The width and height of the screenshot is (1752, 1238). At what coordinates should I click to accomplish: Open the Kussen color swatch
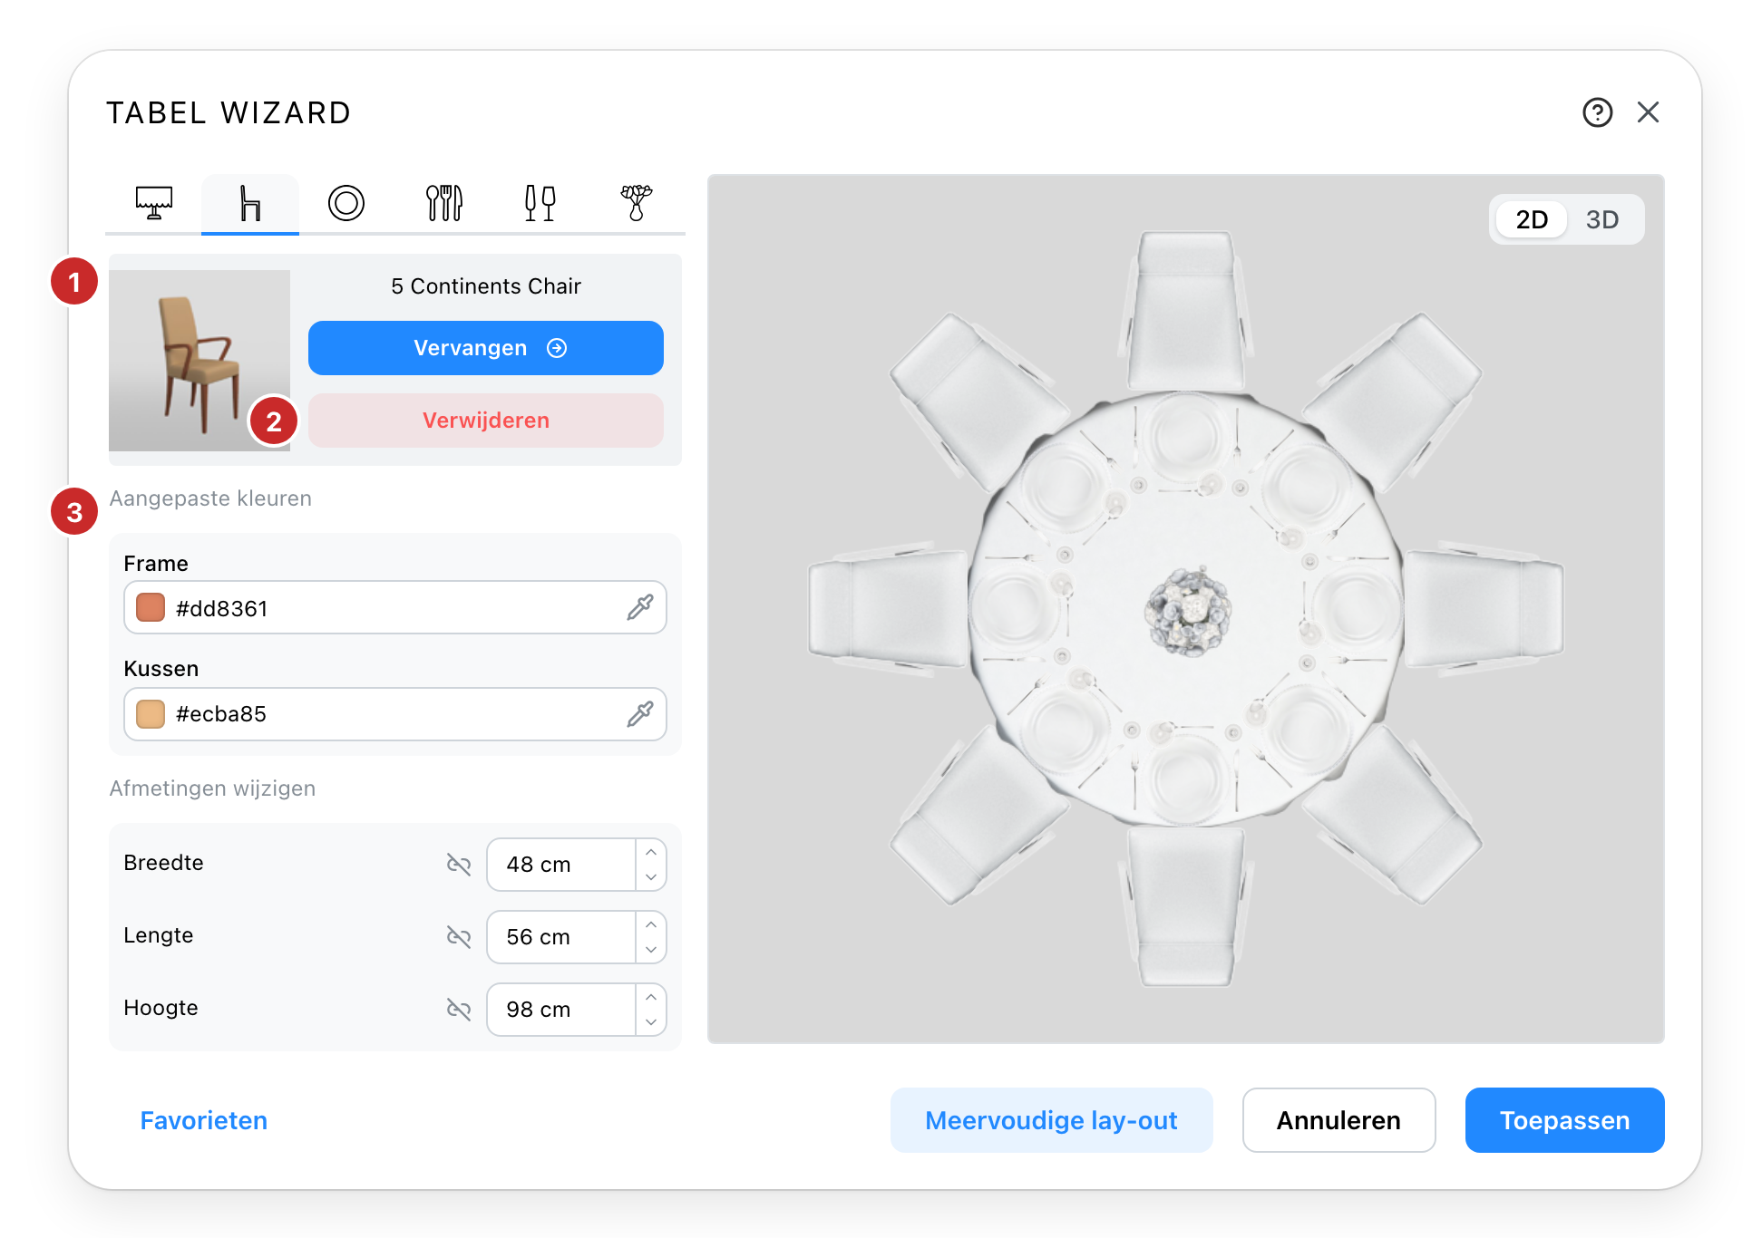click(x=151, y=714)
